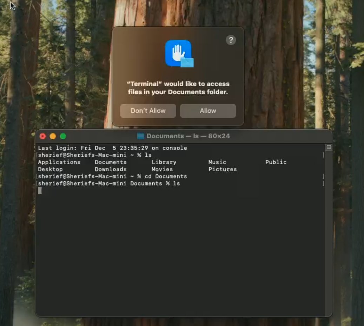Open help via the question mark button
Image resolution: width=364 pixels, height=326 pixels.
(231, 40)
